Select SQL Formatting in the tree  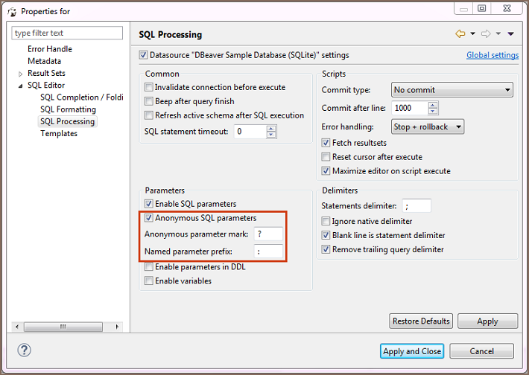click(68, 109)
